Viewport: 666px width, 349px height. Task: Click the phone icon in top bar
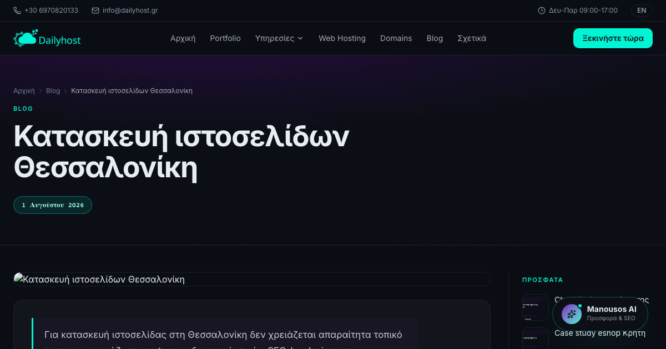click(17, 11)
